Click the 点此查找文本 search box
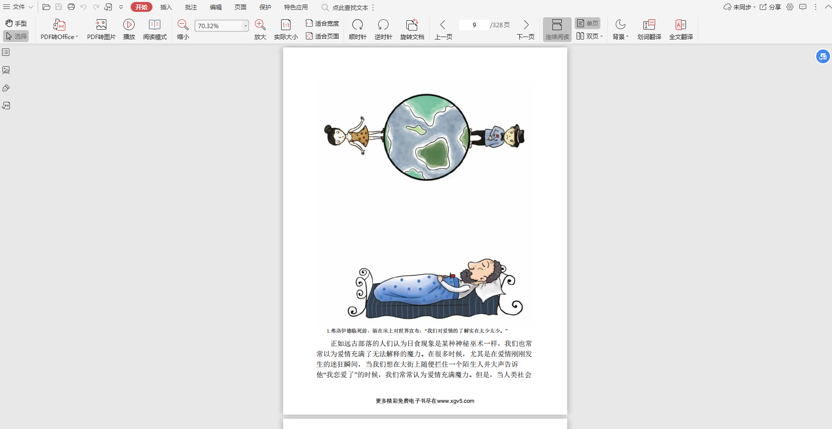This screenshot has width=832, height=429. click(x=345, y=7)
